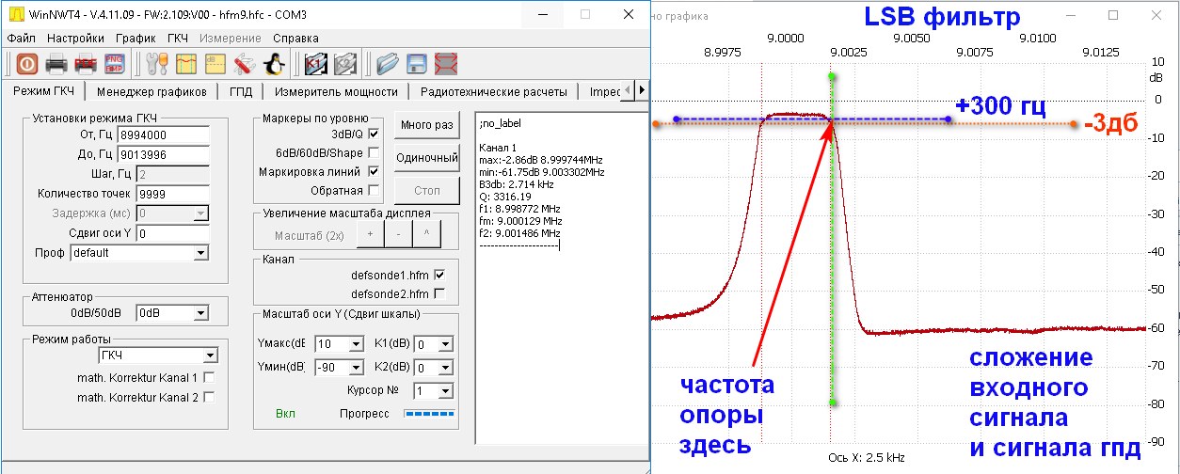Click the K1 calibration toolbar icon
The width and height of the screenshot is (1180, 474).
(315, 64)
